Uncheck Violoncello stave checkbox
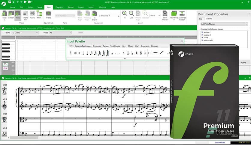 tap(202, 40)
